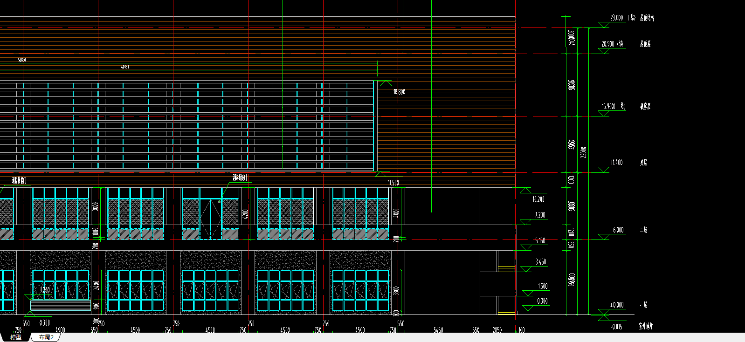
Task: Select the -0.015 ground level label
Action: [x=616, y=327]
